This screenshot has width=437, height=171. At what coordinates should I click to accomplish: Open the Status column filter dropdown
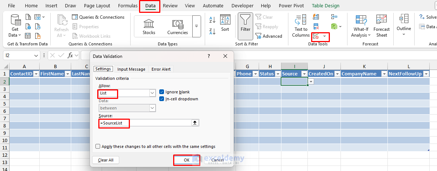tap(278, 74)
